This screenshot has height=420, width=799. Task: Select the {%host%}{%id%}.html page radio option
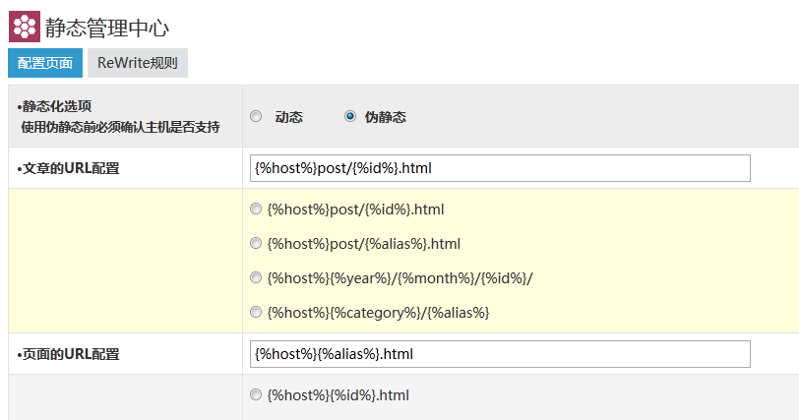coord(257,394)
